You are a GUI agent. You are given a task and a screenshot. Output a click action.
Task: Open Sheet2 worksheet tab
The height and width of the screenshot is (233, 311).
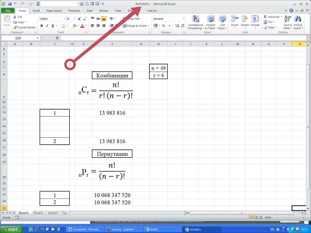click(x=38, y=213)
